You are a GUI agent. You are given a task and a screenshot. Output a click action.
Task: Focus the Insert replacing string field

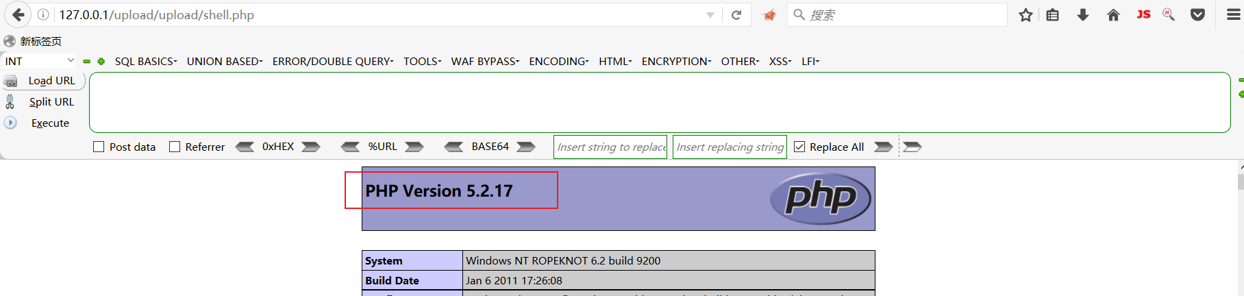coord(730,147)
